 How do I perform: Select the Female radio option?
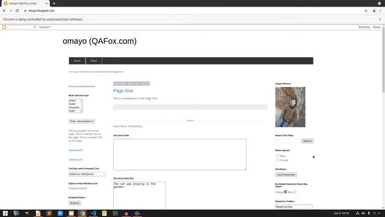pos(277,160)
